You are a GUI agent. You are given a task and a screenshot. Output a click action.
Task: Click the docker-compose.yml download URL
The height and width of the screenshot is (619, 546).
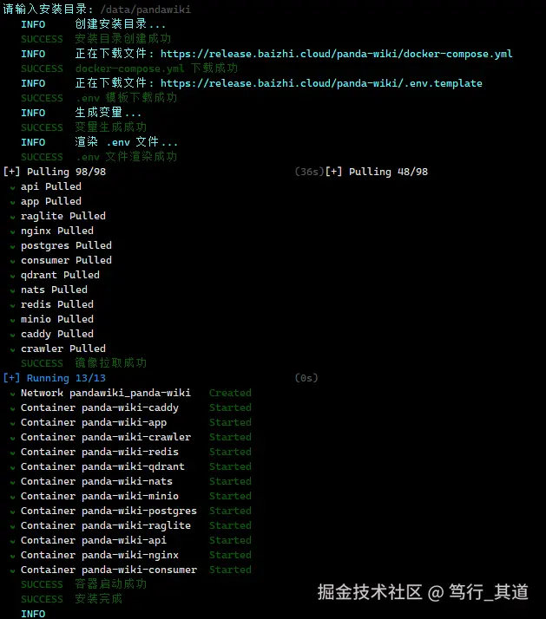click(x=337, y=54)
